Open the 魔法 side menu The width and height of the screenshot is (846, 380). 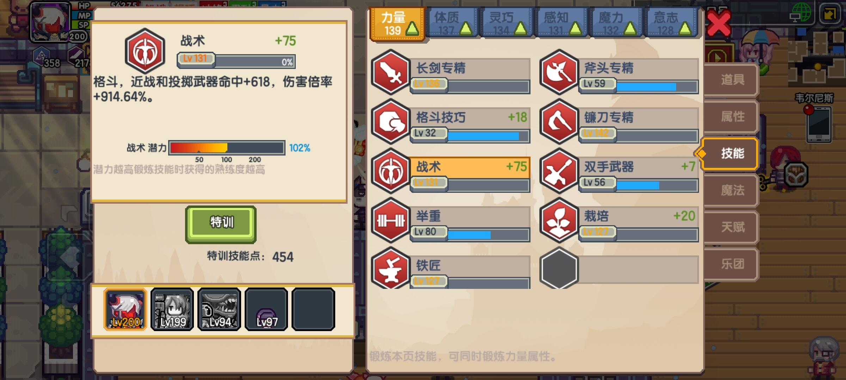(x=731, y=190)
